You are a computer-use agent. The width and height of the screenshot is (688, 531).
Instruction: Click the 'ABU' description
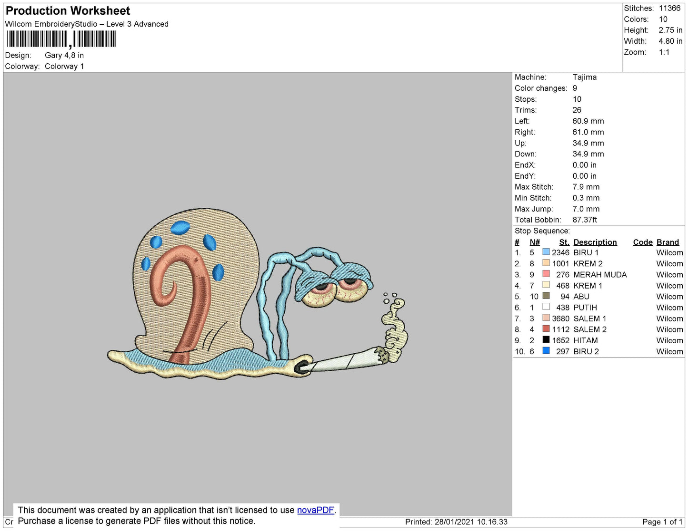[x=581, y=296]
